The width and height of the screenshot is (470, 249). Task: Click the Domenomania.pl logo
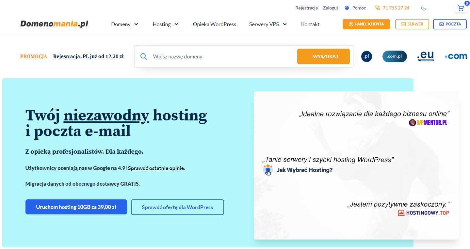click(54, 24)
